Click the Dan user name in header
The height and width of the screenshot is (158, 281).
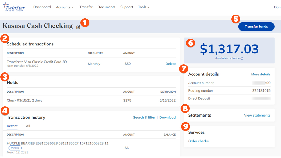click(277, 7)
